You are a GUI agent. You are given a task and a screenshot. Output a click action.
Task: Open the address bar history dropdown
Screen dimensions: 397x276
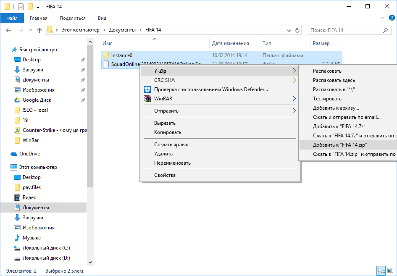[289, 30]
